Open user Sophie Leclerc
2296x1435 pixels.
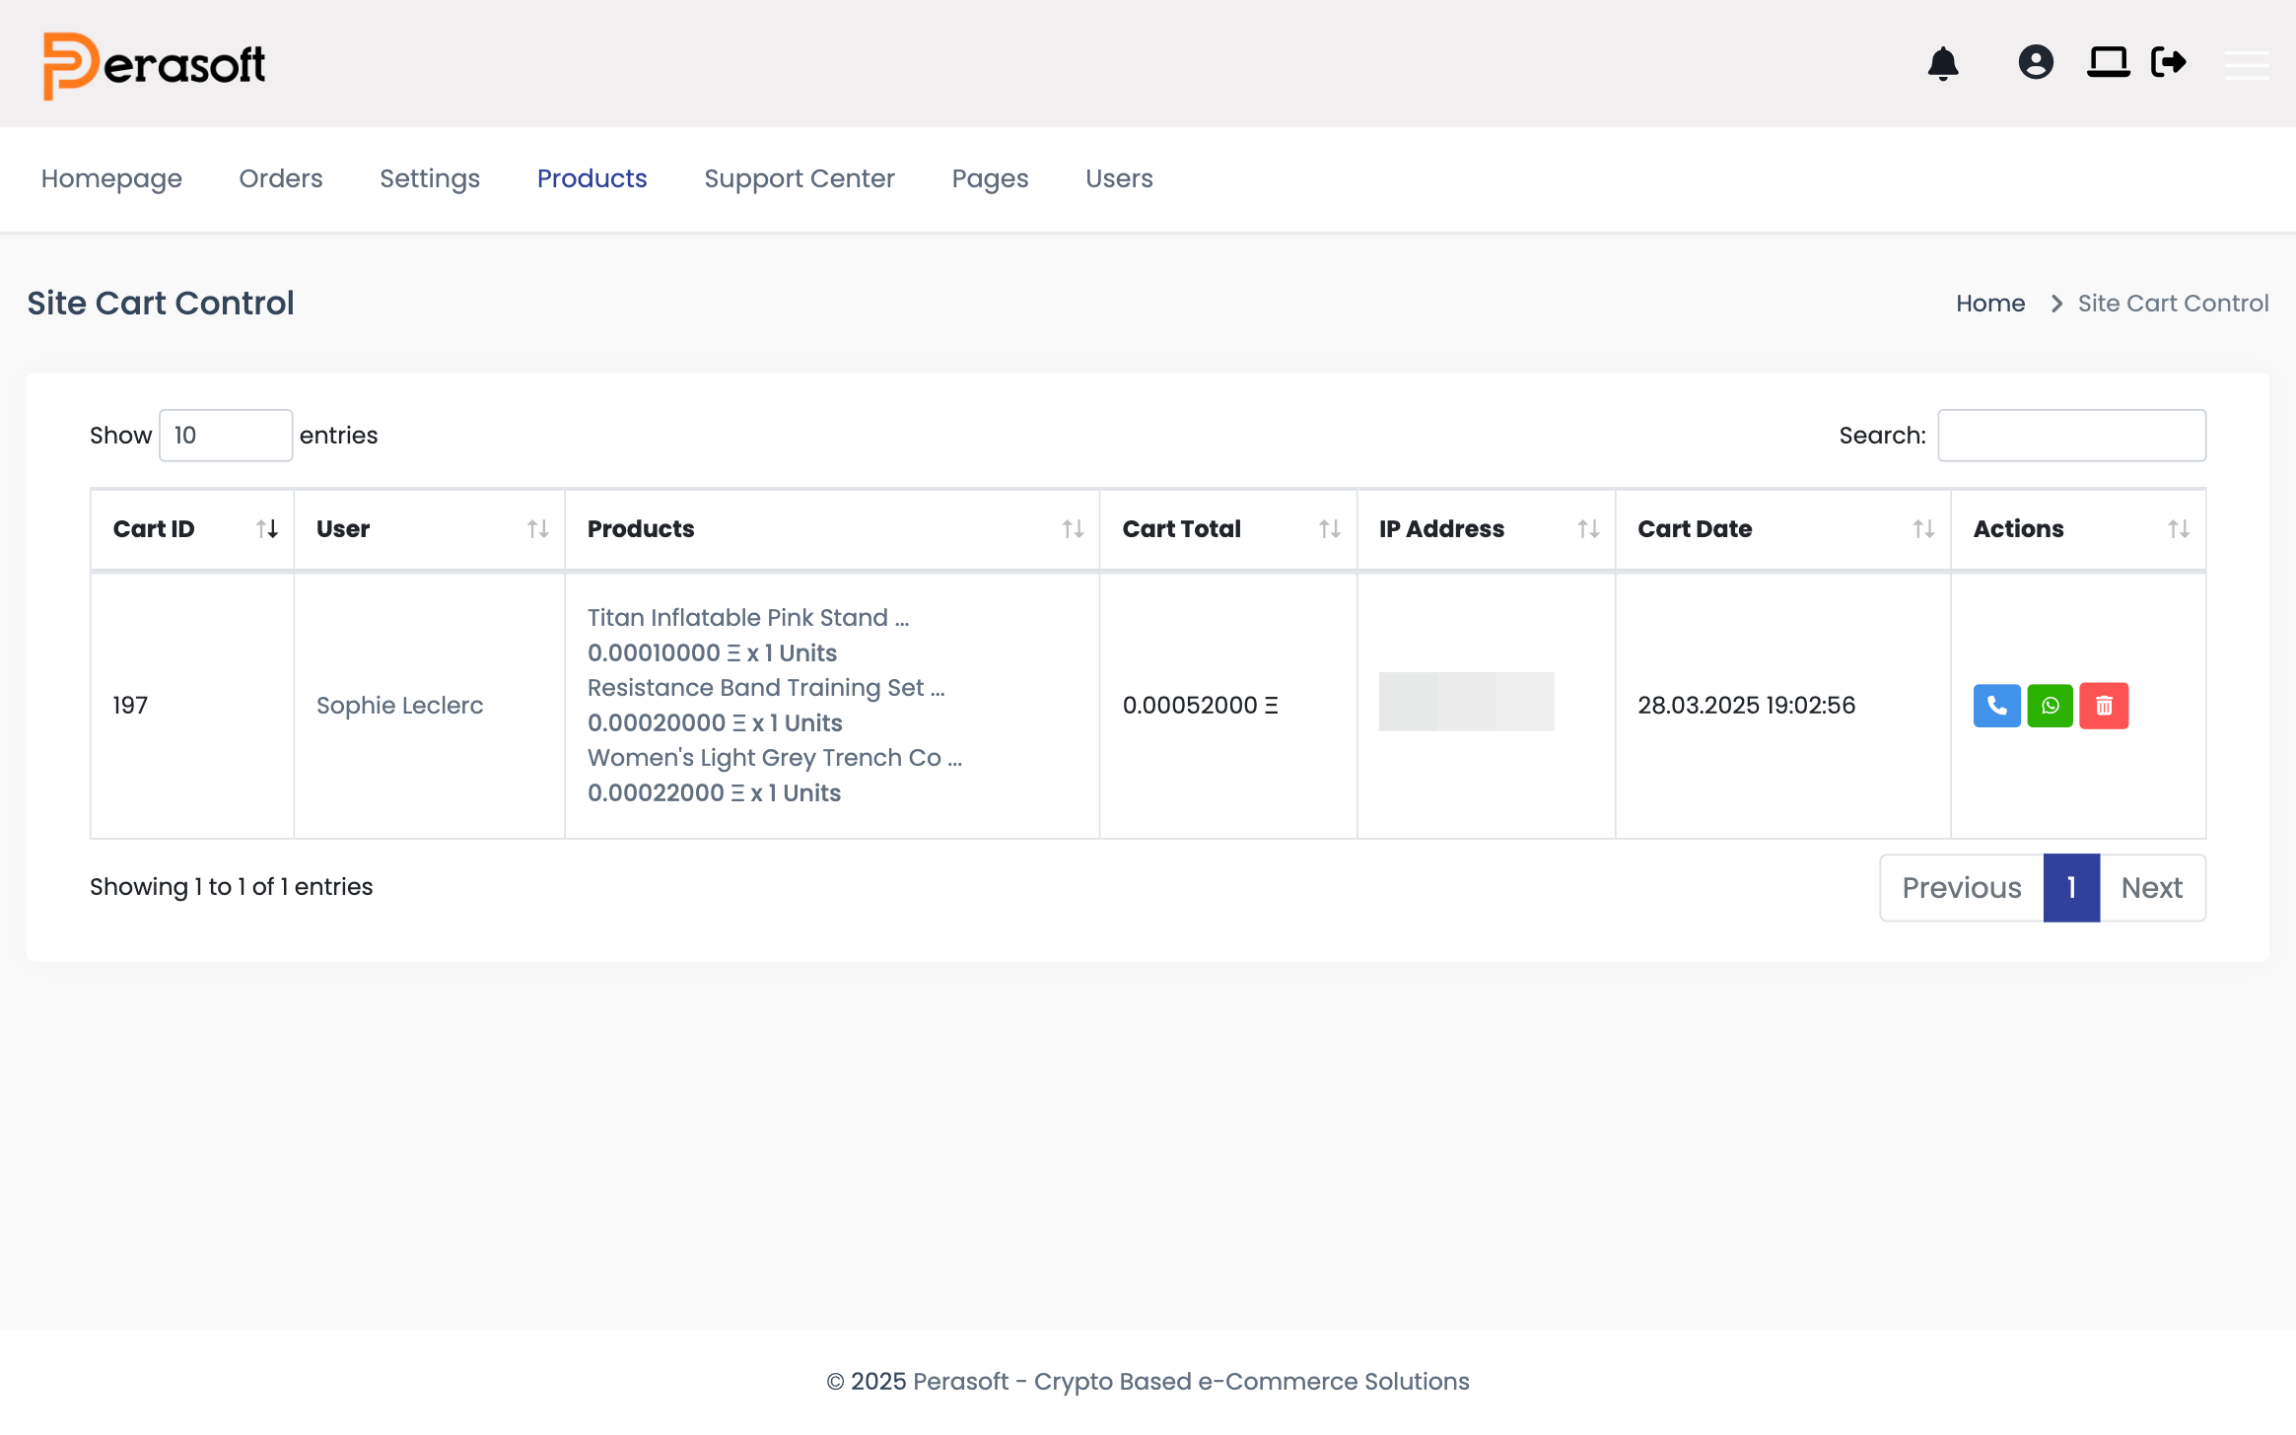click(x=399, y=706)
